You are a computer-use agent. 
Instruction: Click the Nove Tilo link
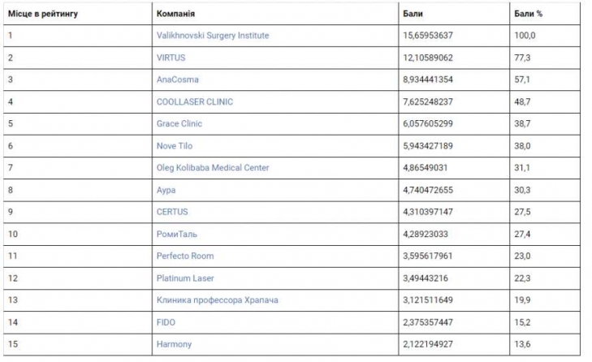174,146
